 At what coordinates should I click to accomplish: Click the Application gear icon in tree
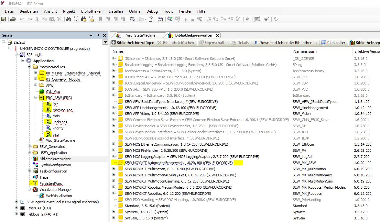29,61
